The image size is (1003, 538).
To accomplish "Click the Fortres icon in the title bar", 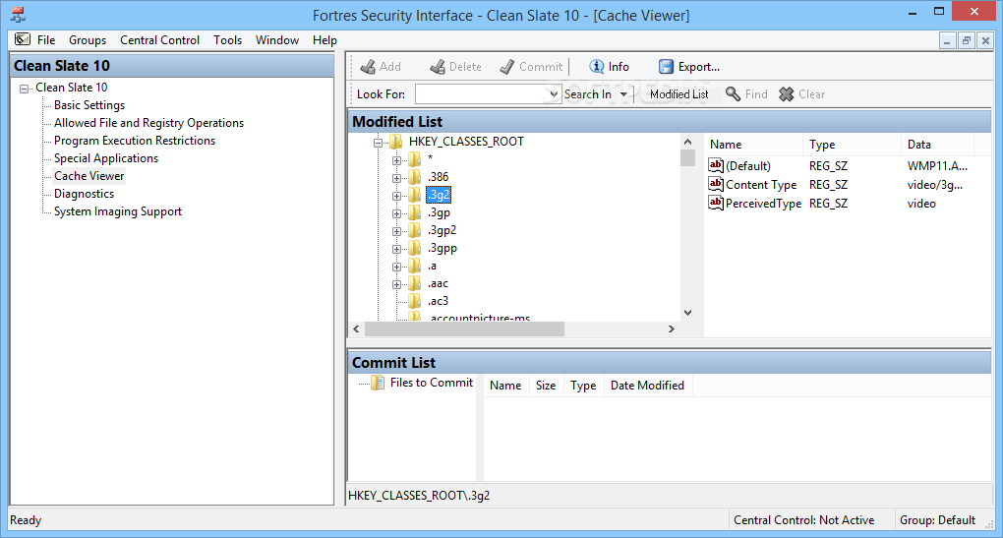I will (18, 14).
